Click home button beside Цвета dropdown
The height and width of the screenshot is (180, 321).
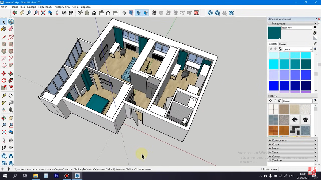[280, 49]
